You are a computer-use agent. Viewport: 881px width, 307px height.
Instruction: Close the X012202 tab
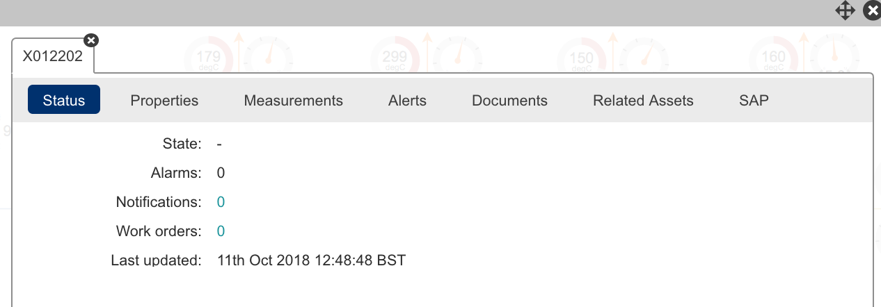(x=91, y=40)
